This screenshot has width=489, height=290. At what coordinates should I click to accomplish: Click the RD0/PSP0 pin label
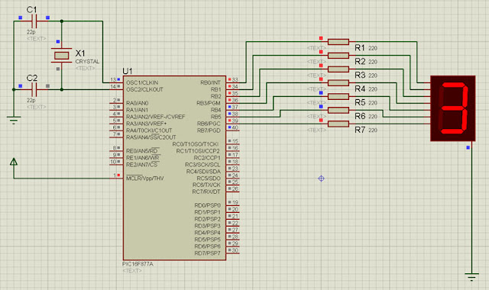click(x=207, y=205)
